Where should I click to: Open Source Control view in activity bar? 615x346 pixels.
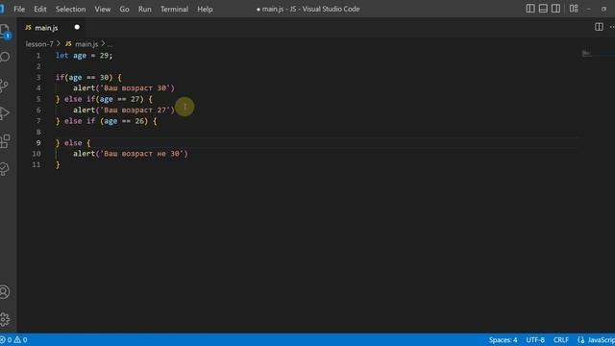(x=4, y=86)
